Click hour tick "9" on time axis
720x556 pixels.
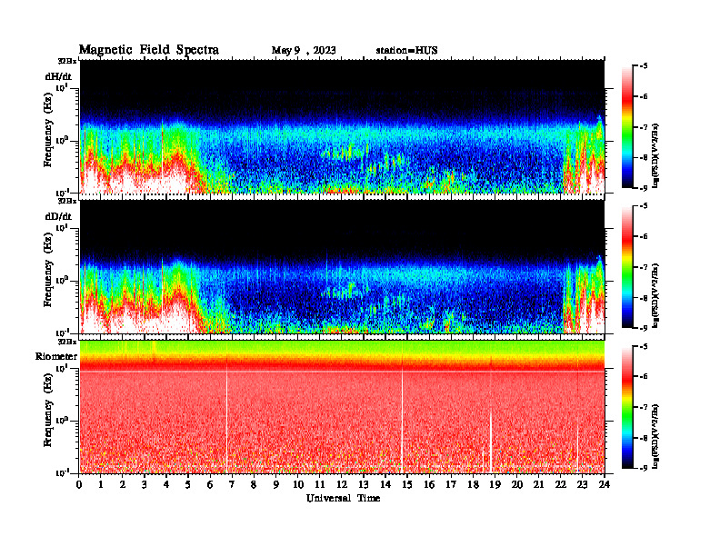click(x=275, y=484)
